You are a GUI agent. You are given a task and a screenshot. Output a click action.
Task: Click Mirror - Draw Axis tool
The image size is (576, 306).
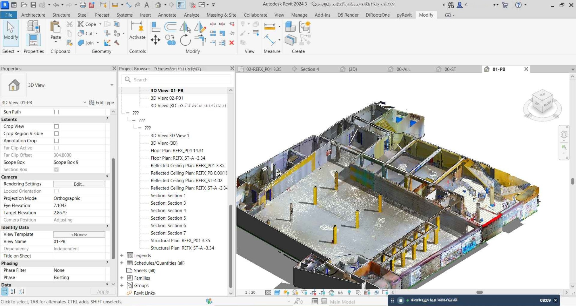point(200,27)
